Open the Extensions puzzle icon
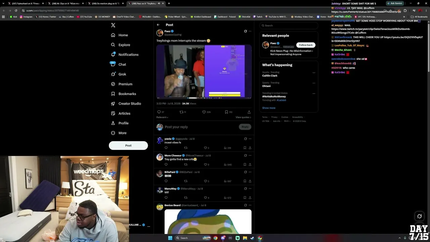 (405, 10)
